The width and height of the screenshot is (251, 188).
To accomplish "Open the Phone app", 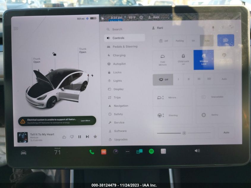I will (x=92, y=152).
